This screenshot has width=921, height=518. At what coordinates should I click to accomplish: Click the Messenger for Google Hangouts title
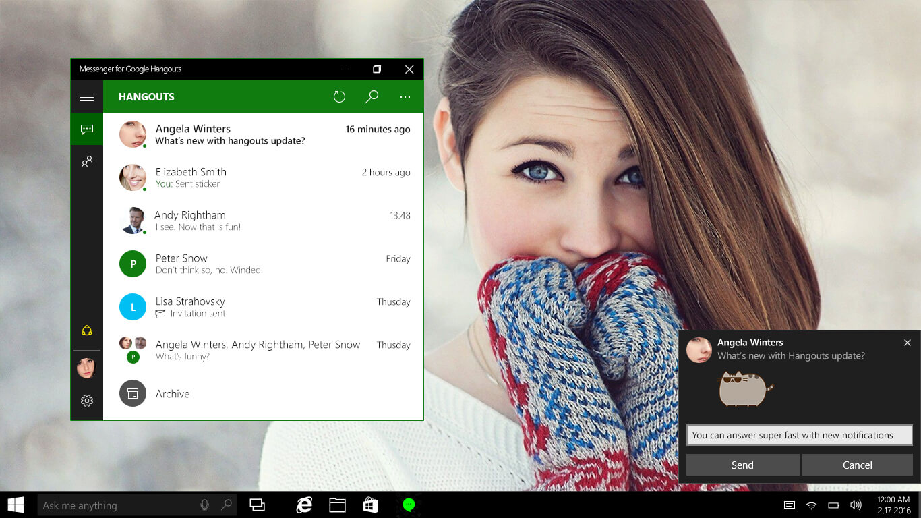click(130, 69)
